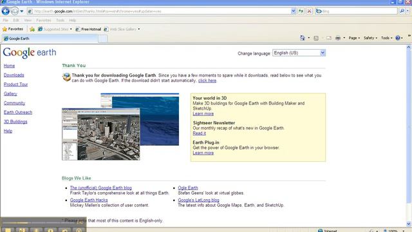The image size is (412, 232).
Task: Open the Ogle Earth blog link
Action: tap(188, 188)
